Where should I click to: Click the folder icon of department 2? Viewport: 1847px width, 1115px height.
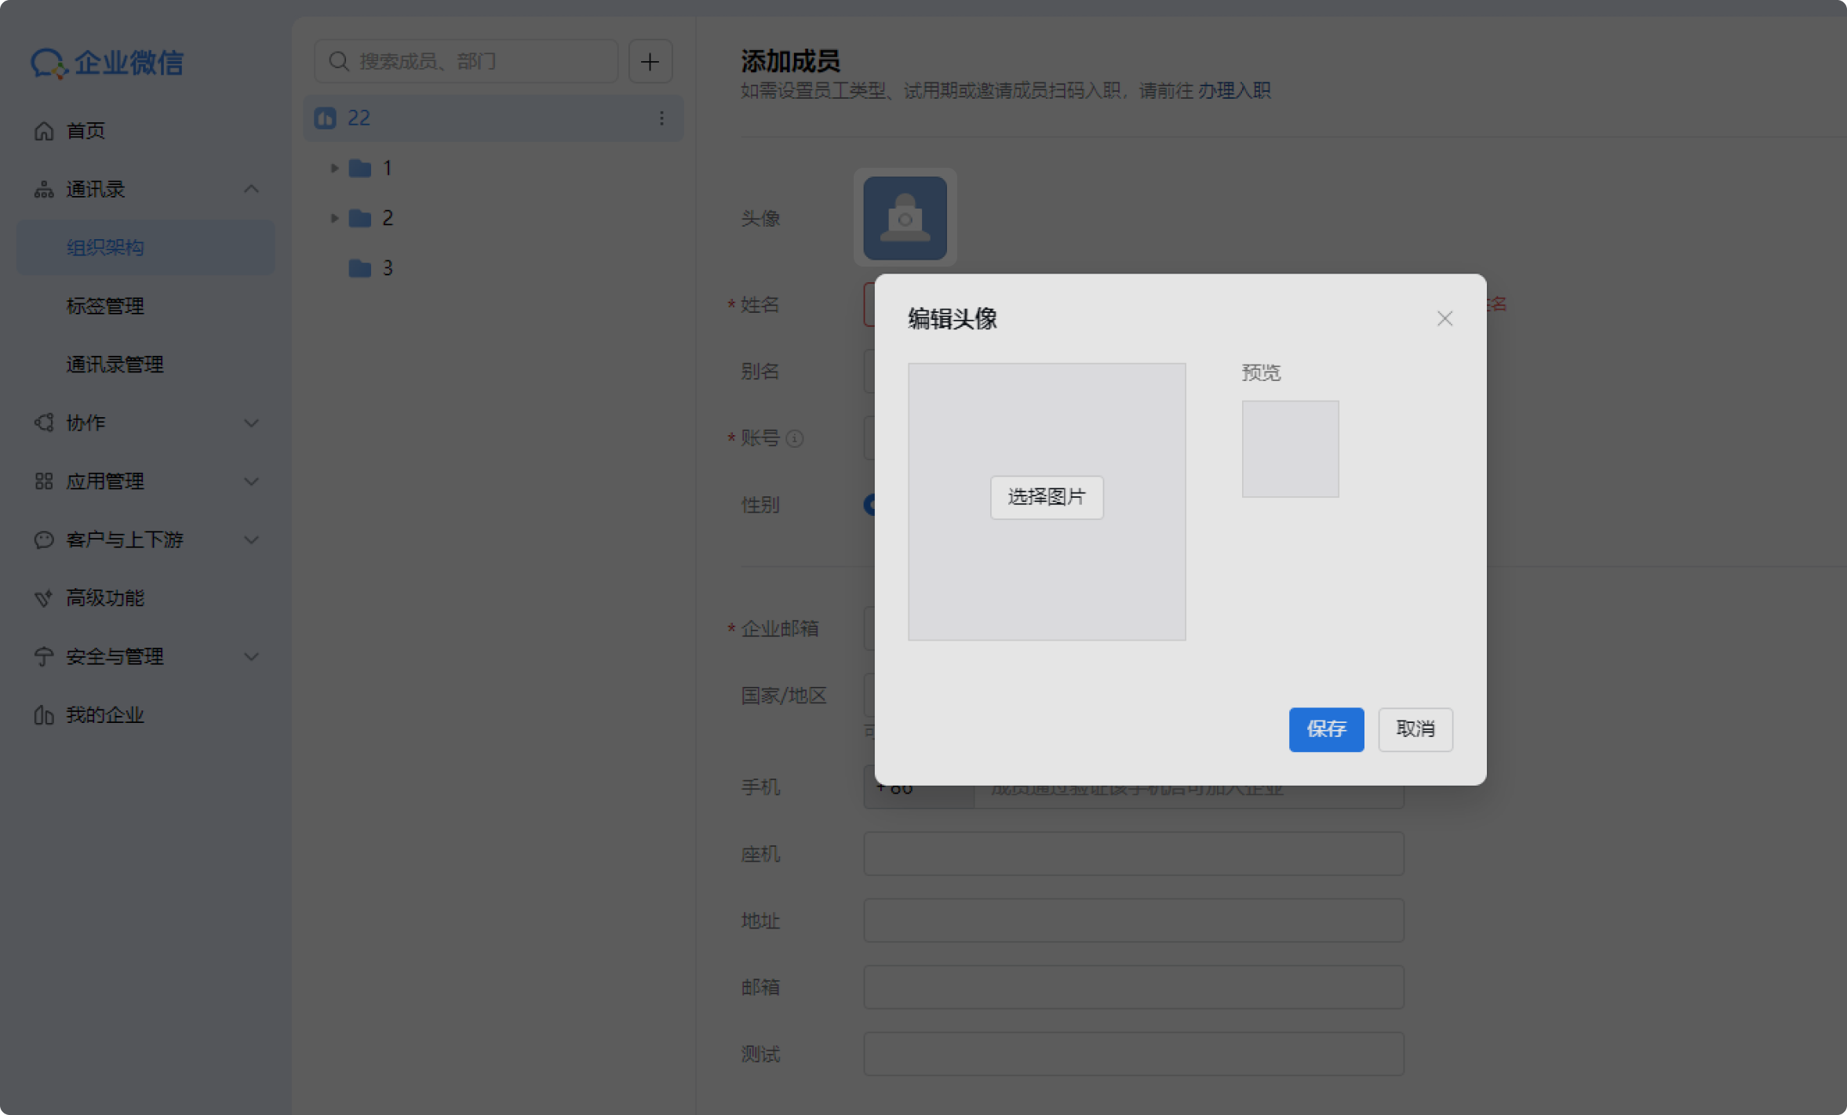click(360, 218)
